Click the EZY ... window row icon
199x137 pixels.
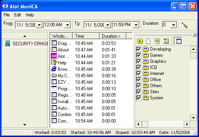click(x=54, y=82)
